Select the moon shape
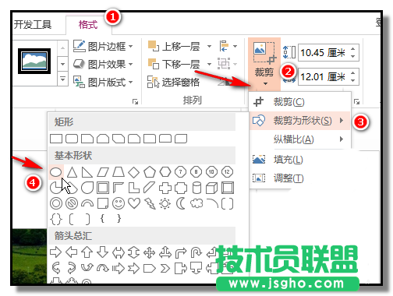Image resolution: width=393 pixels, height=296 pixels. 181,203
